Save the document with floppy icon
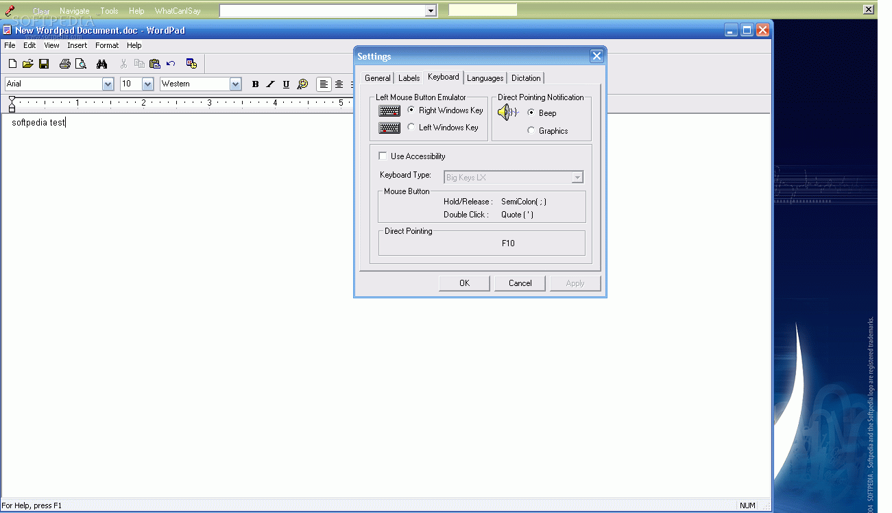This screenshot has width=892, height=513. tap(44, 64)
